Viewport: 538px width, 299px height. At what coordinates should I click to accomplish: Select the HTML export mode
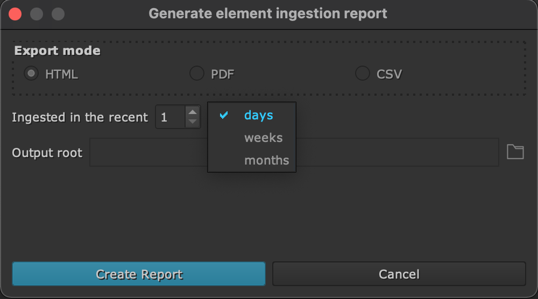[32, 74]
